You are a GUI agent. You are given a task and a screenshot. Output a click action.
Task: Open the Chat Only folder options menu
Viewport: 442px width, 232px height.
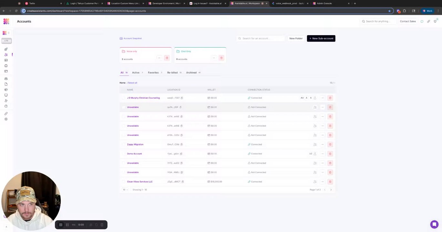point(214,58)
